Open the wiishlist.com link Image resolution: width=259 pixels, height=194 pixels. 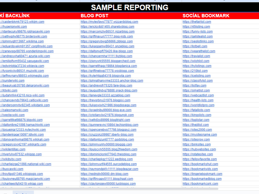(196, 61)
